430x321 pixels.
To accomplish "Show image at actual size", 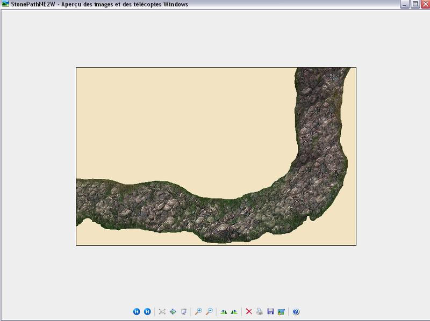I will pos(173,311).
